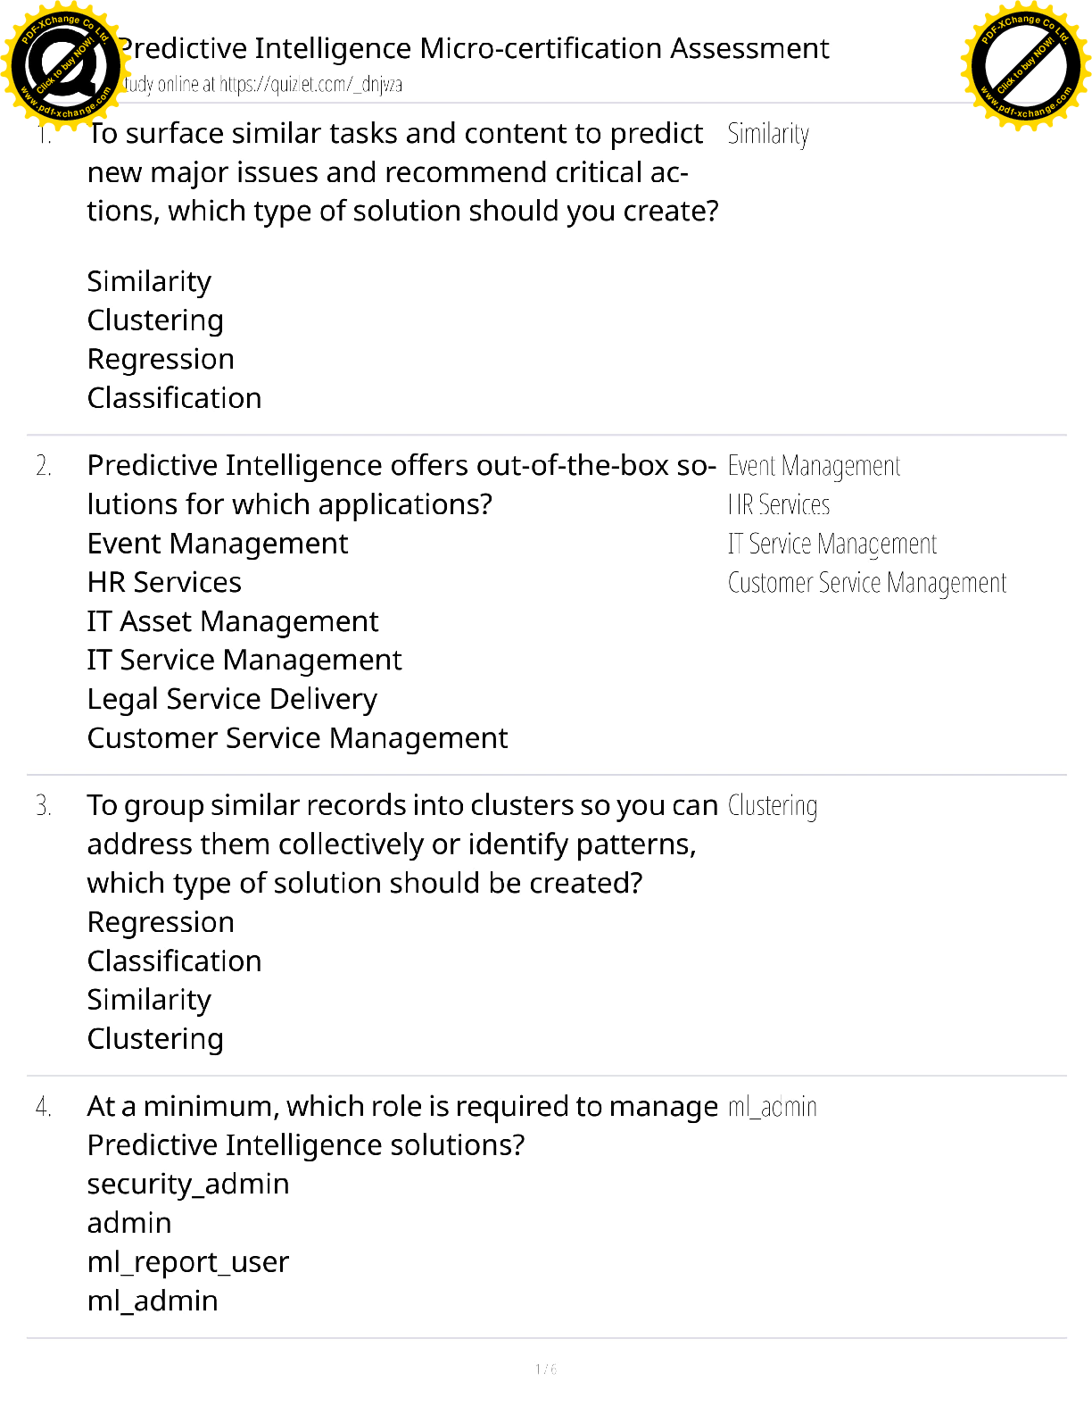Click the security_admin option under question 4

coord(188,1185)
